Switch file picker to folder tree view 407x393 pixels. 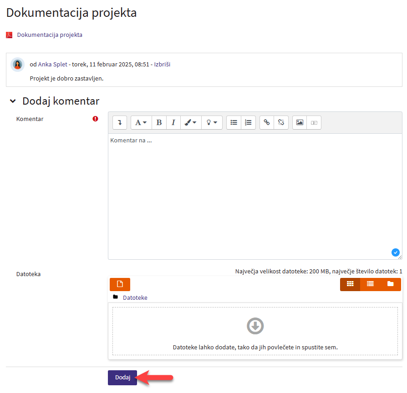point(391,284)
